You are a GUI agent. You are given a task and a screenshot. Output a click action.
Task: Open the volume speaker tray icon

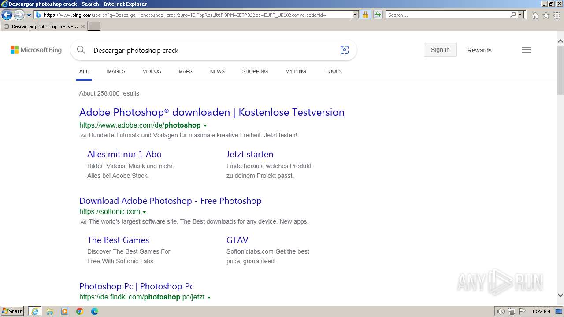coord(501,311)
